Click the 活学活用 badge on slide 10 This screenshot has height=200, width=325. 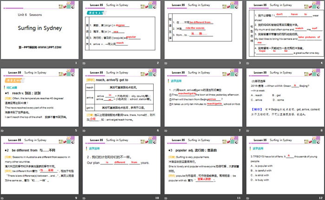click(x=92, y=148)
